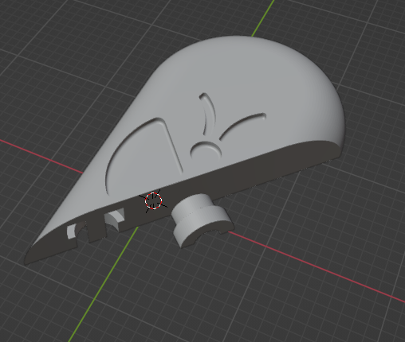Click the green Y axis line at the top
405x342 pixels.
pos(262,18)
